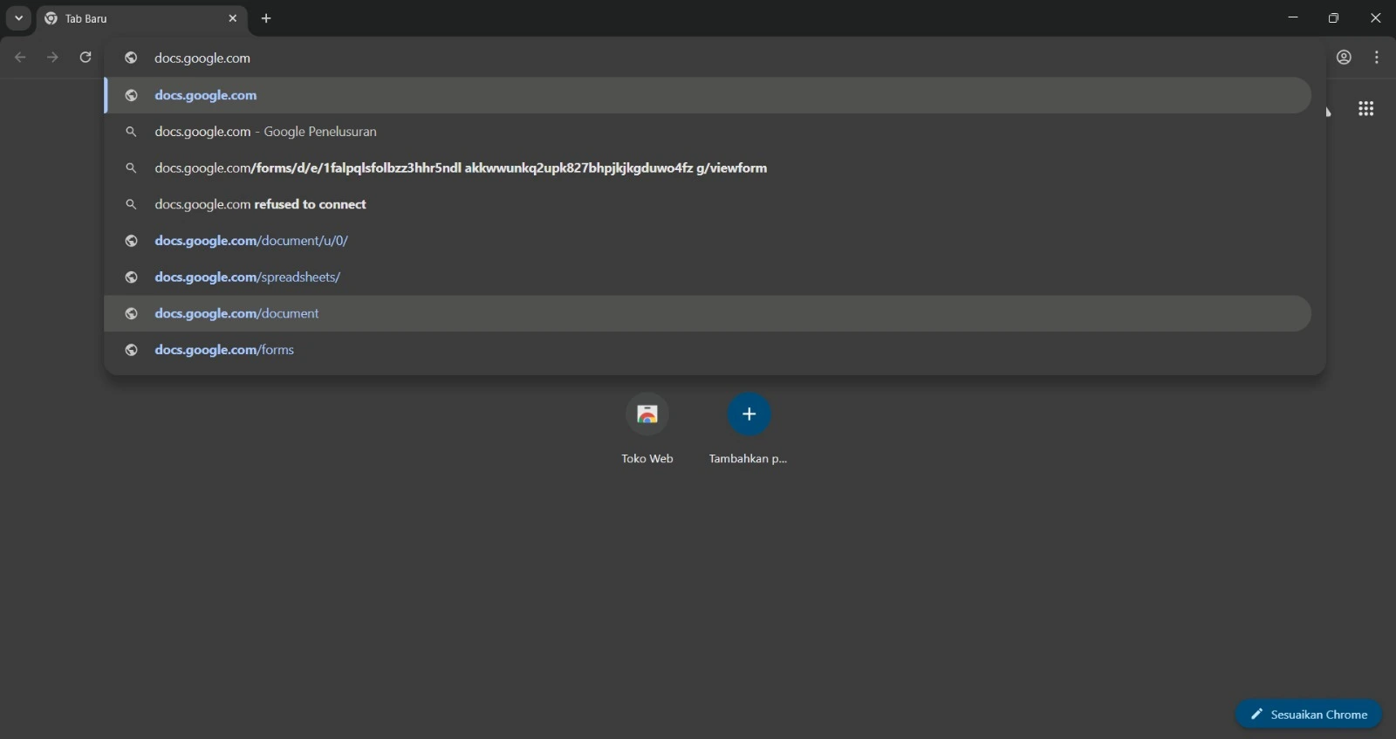Open the Toko Web shortcut

click(x=647, y=415)
